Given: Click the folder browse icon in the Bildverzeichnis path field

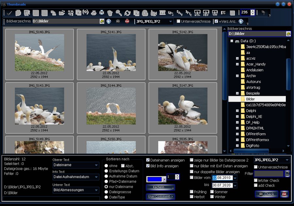Looking at the screenshot, I should 102,22.
